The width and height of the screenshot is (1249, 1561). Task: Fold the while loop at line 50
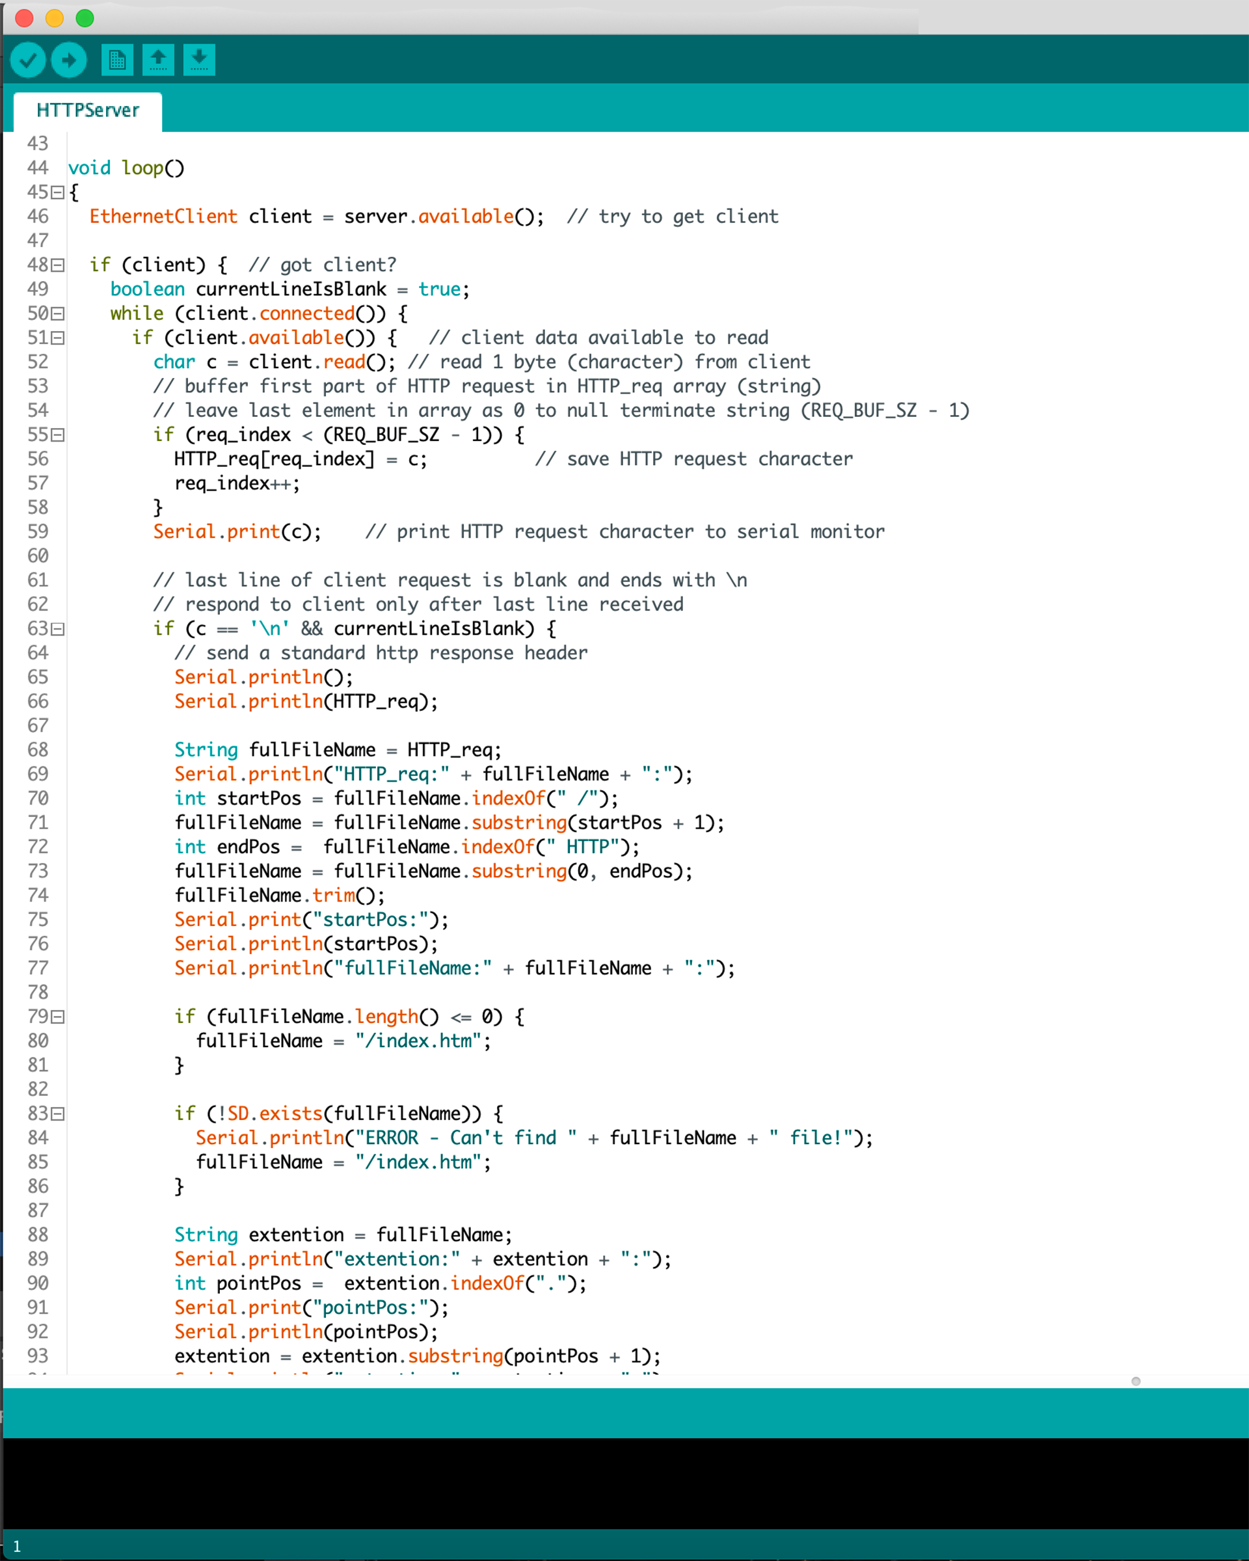coord(58,314)
